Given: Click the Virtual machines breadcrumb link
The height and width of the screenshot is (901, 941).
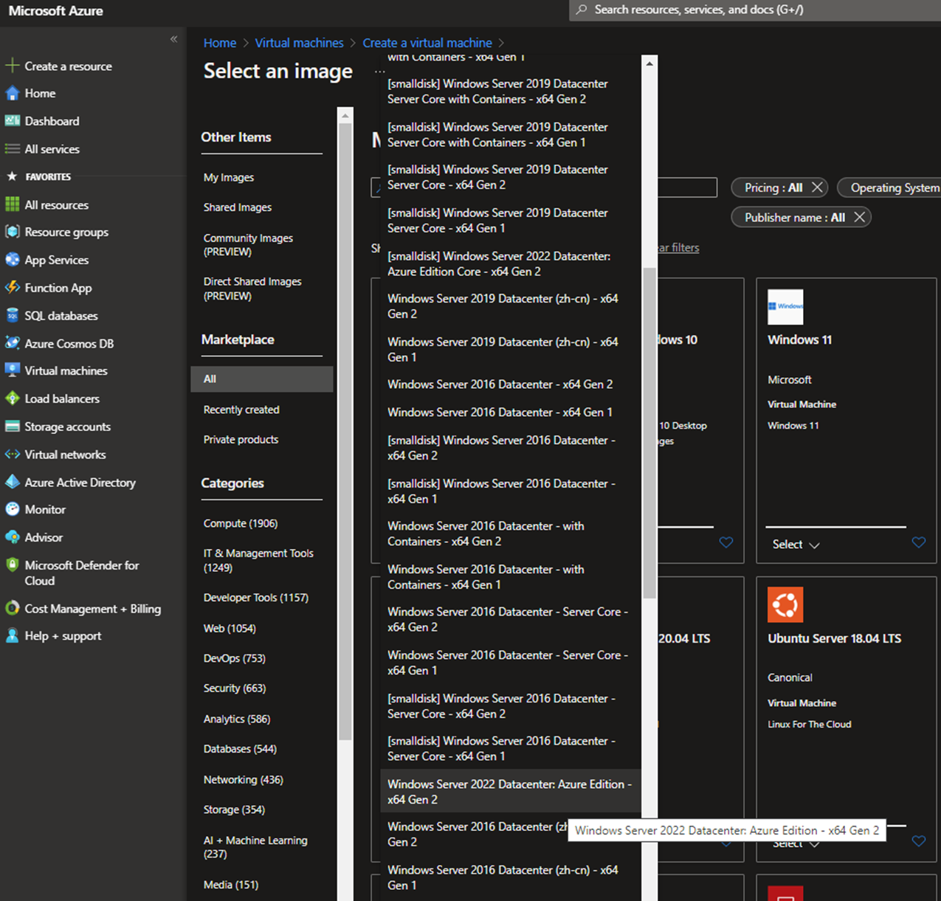Looking at the screenshot, I should coord(299,43).
